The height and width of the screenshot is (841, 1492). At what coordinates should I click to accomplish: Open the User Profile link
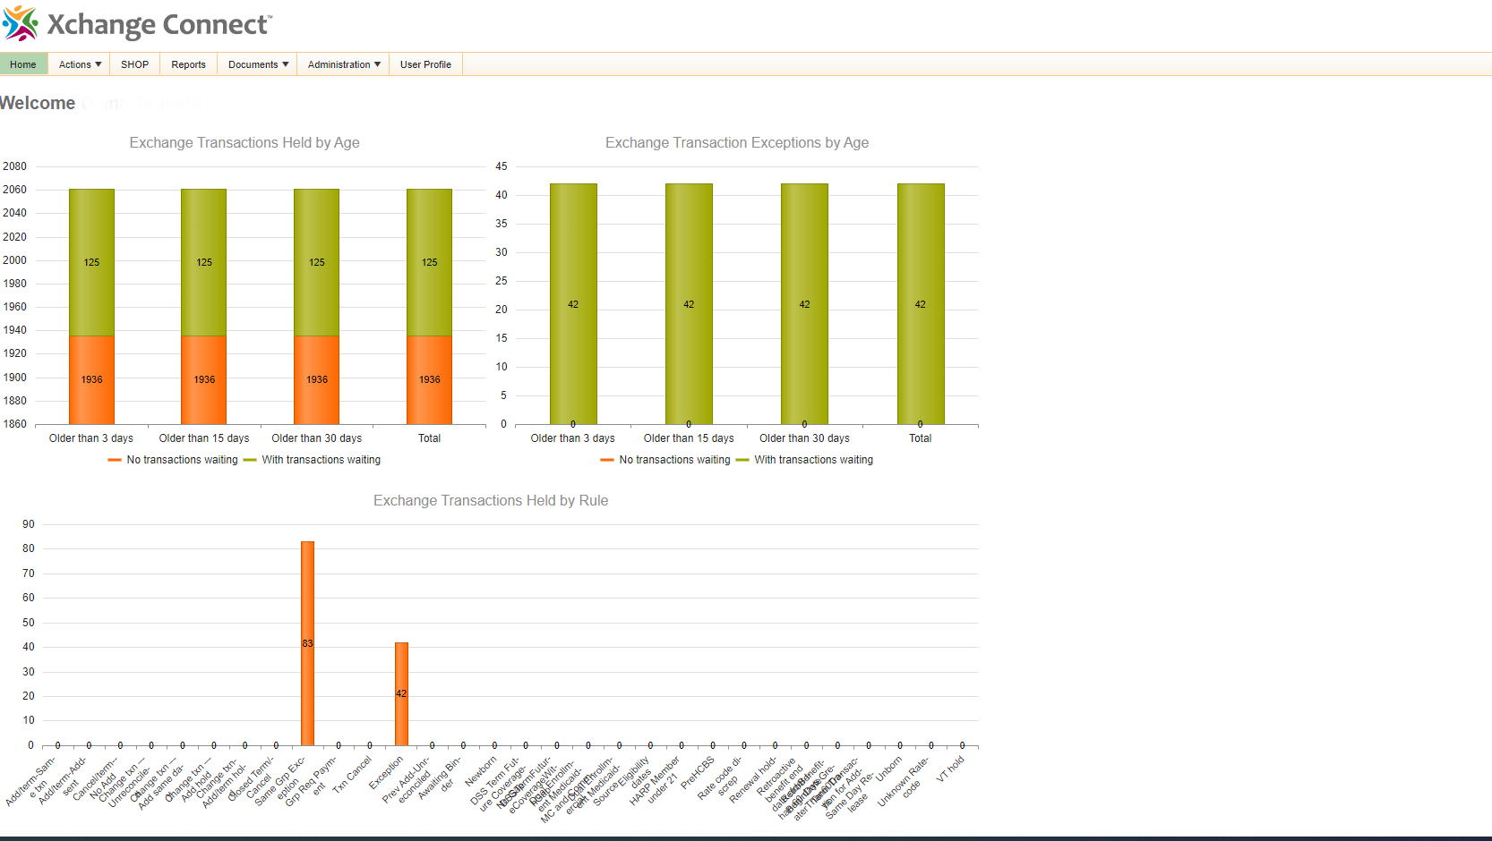point(425,64)
